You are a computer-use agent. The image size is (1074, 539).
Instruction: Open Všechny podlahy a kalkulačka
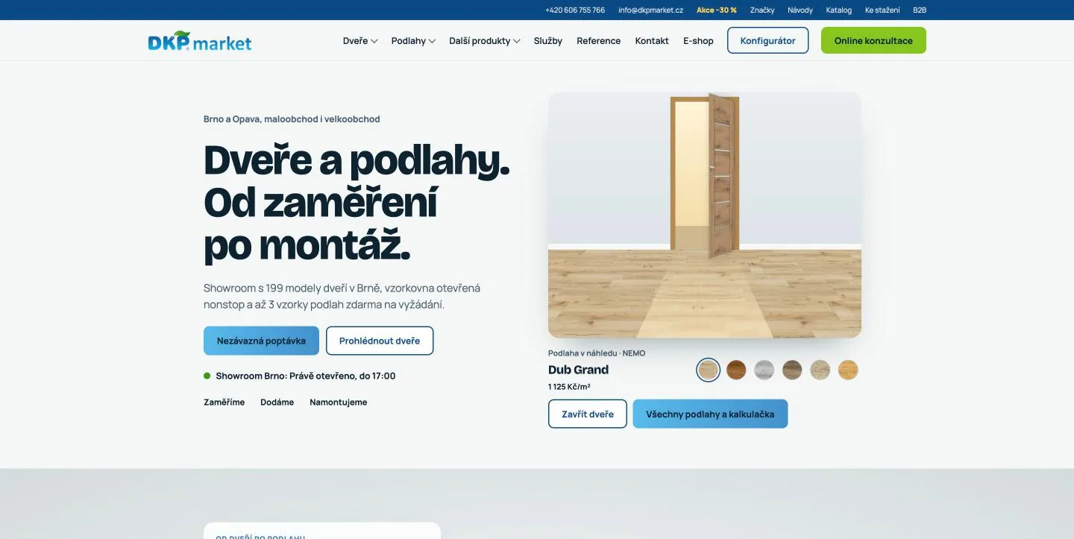710,414
